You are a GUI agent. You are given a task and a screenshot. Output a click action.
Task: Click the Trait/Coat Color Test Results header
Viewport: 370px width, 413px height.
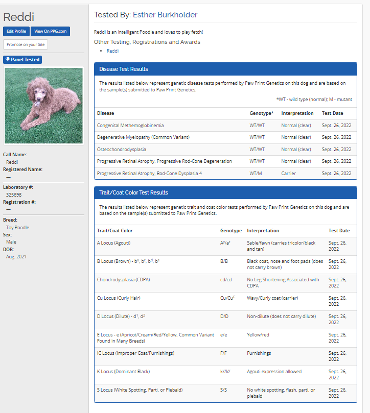[x=225, y=192]
